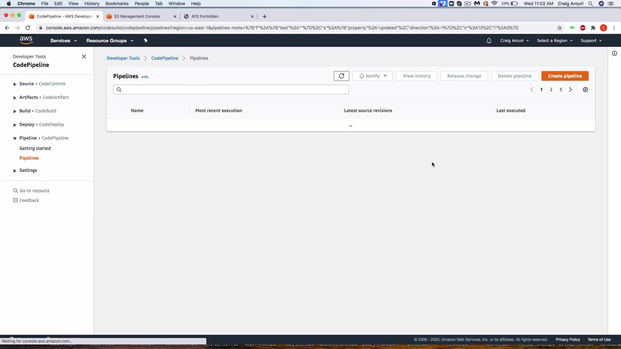Focus the pipelines search field
Viewport: 621px width, 349px height.
(231, 90)
